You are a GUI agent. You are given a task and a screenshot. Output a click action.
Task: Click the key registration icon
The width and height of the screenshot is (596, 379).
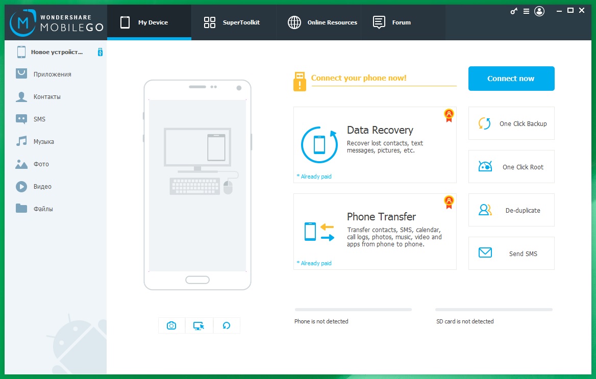point(514,11)
